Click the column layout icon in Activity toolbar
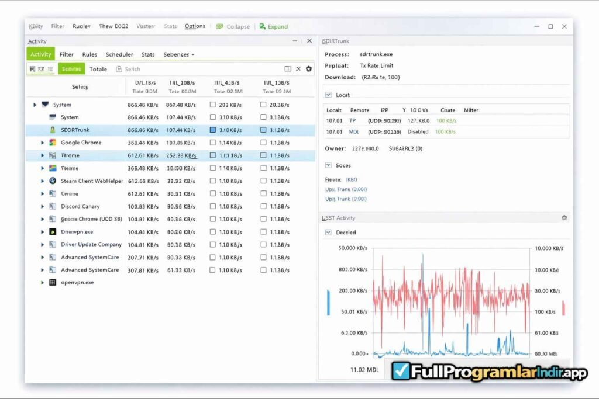This screenshot has height=399, width=599. 288,69
